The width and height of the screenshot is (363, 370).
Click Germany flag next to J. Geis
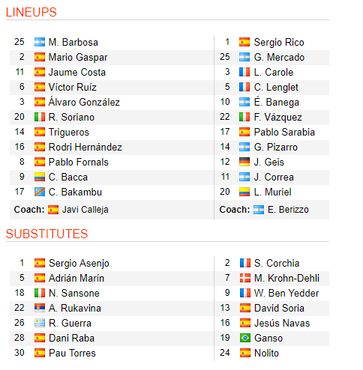click(244, 162)
